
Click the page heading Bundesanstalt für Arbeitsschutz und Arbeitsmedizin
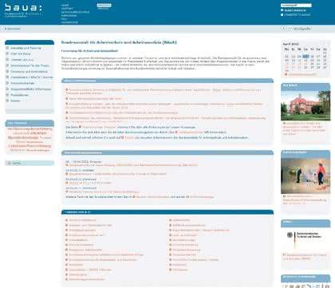pos(119,42)
